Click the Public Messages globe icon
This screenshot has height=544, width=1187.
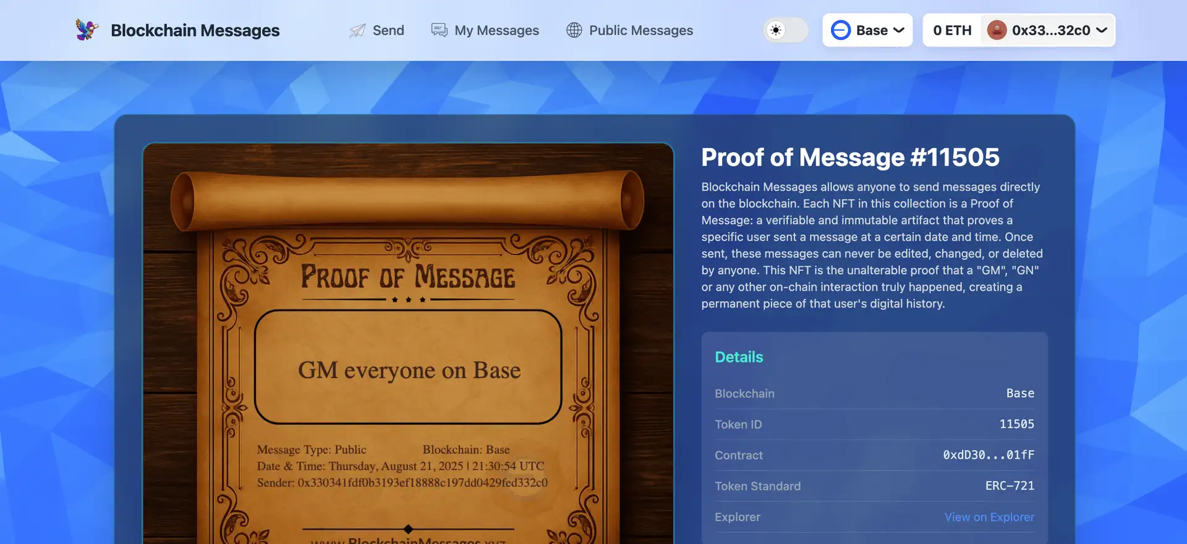tap(574, 30)
